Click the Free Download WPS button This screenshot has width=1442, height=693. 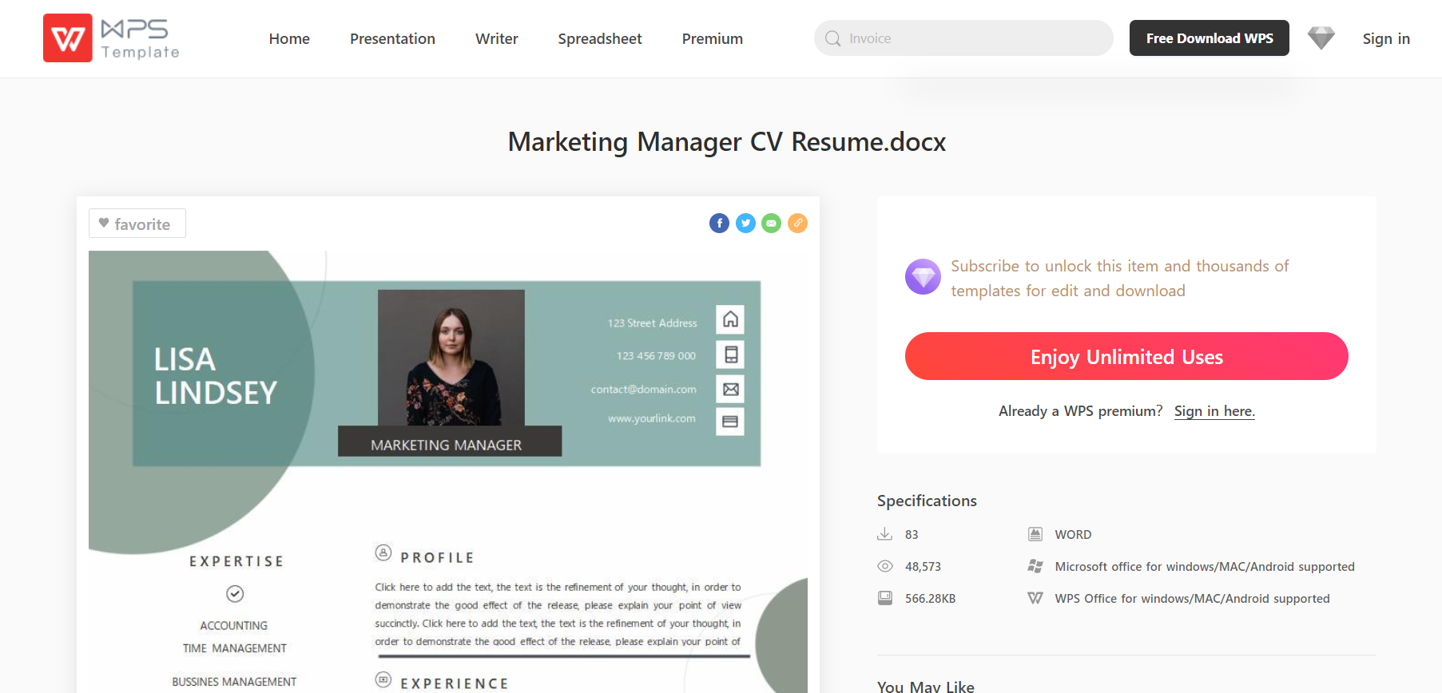1209,38
